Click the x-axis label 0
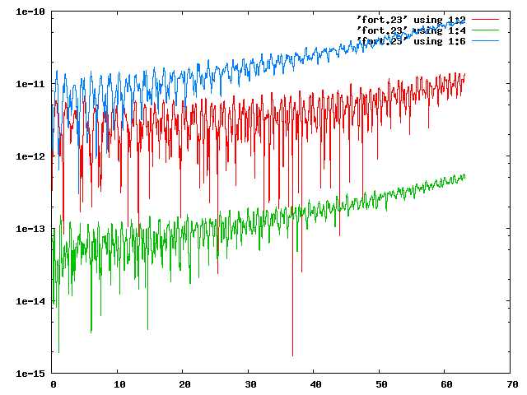 [x=54, y=384]
